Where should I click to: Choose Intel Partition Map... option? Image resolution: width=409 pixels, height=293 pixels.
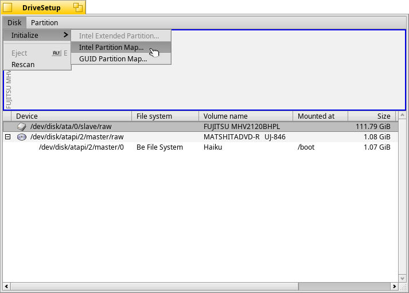111,47
